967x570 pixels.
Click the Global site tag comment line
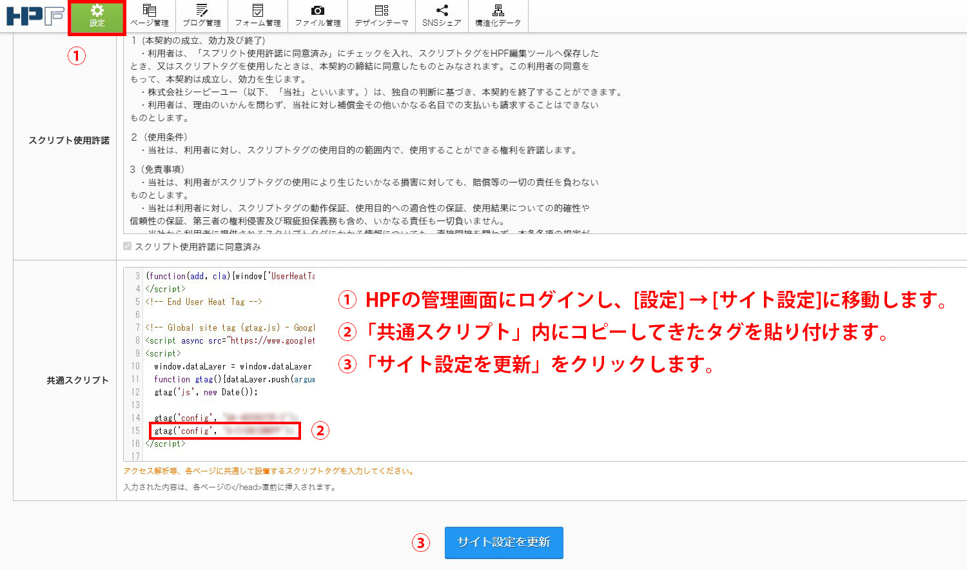(230, 328)
